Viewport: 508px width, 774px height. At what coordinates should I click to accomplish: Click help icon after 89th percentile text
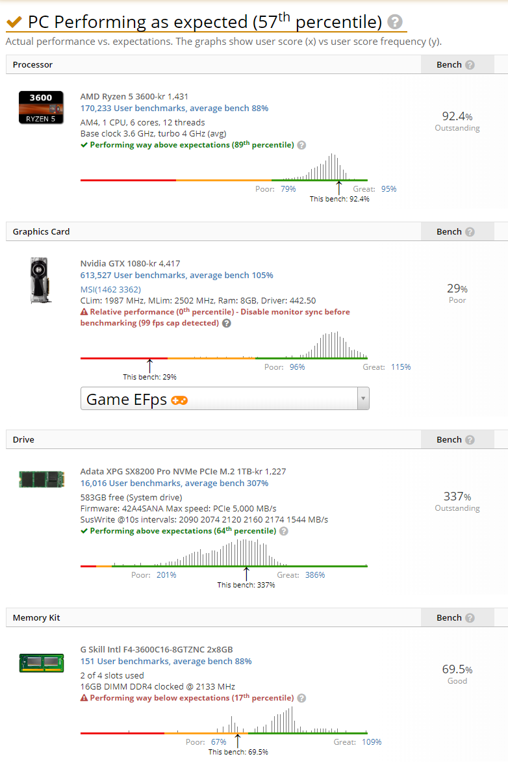click(302, 145)
